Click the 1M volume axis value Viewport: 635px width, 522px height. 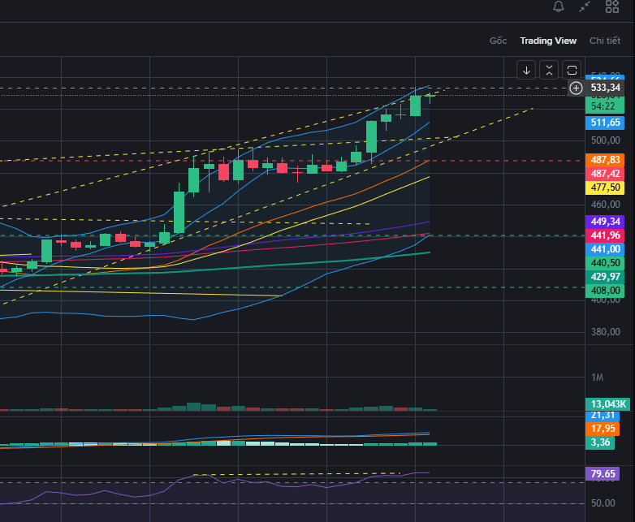(x=598, y=377)
